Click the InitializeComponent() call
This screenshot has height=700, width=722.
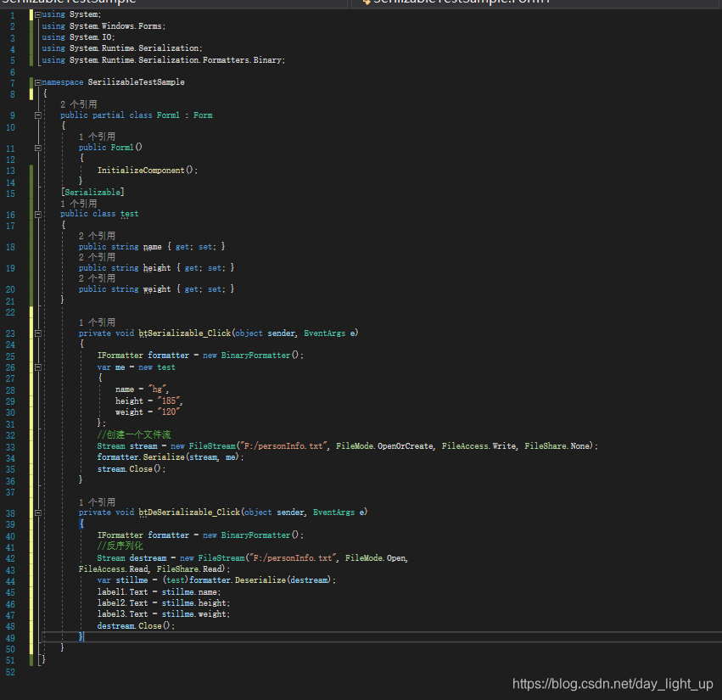[x=148, y=171]
